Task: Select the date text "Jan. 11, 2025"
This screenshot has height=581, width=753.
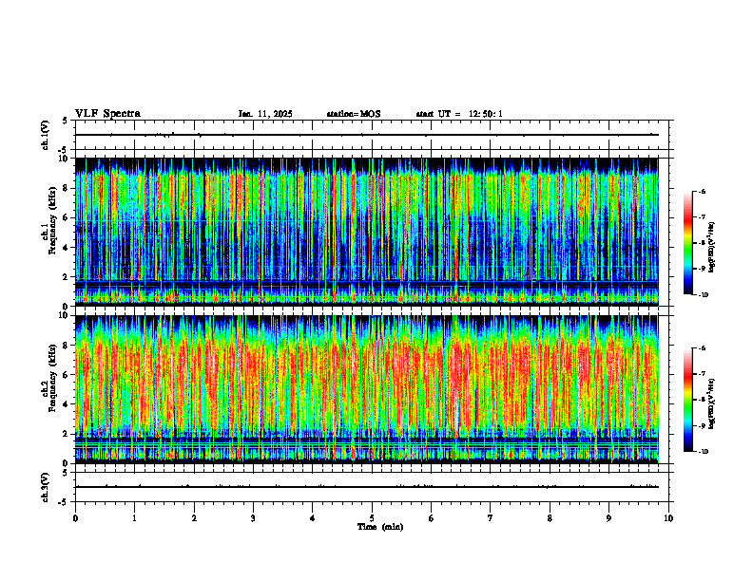Action: click(265, 114)
